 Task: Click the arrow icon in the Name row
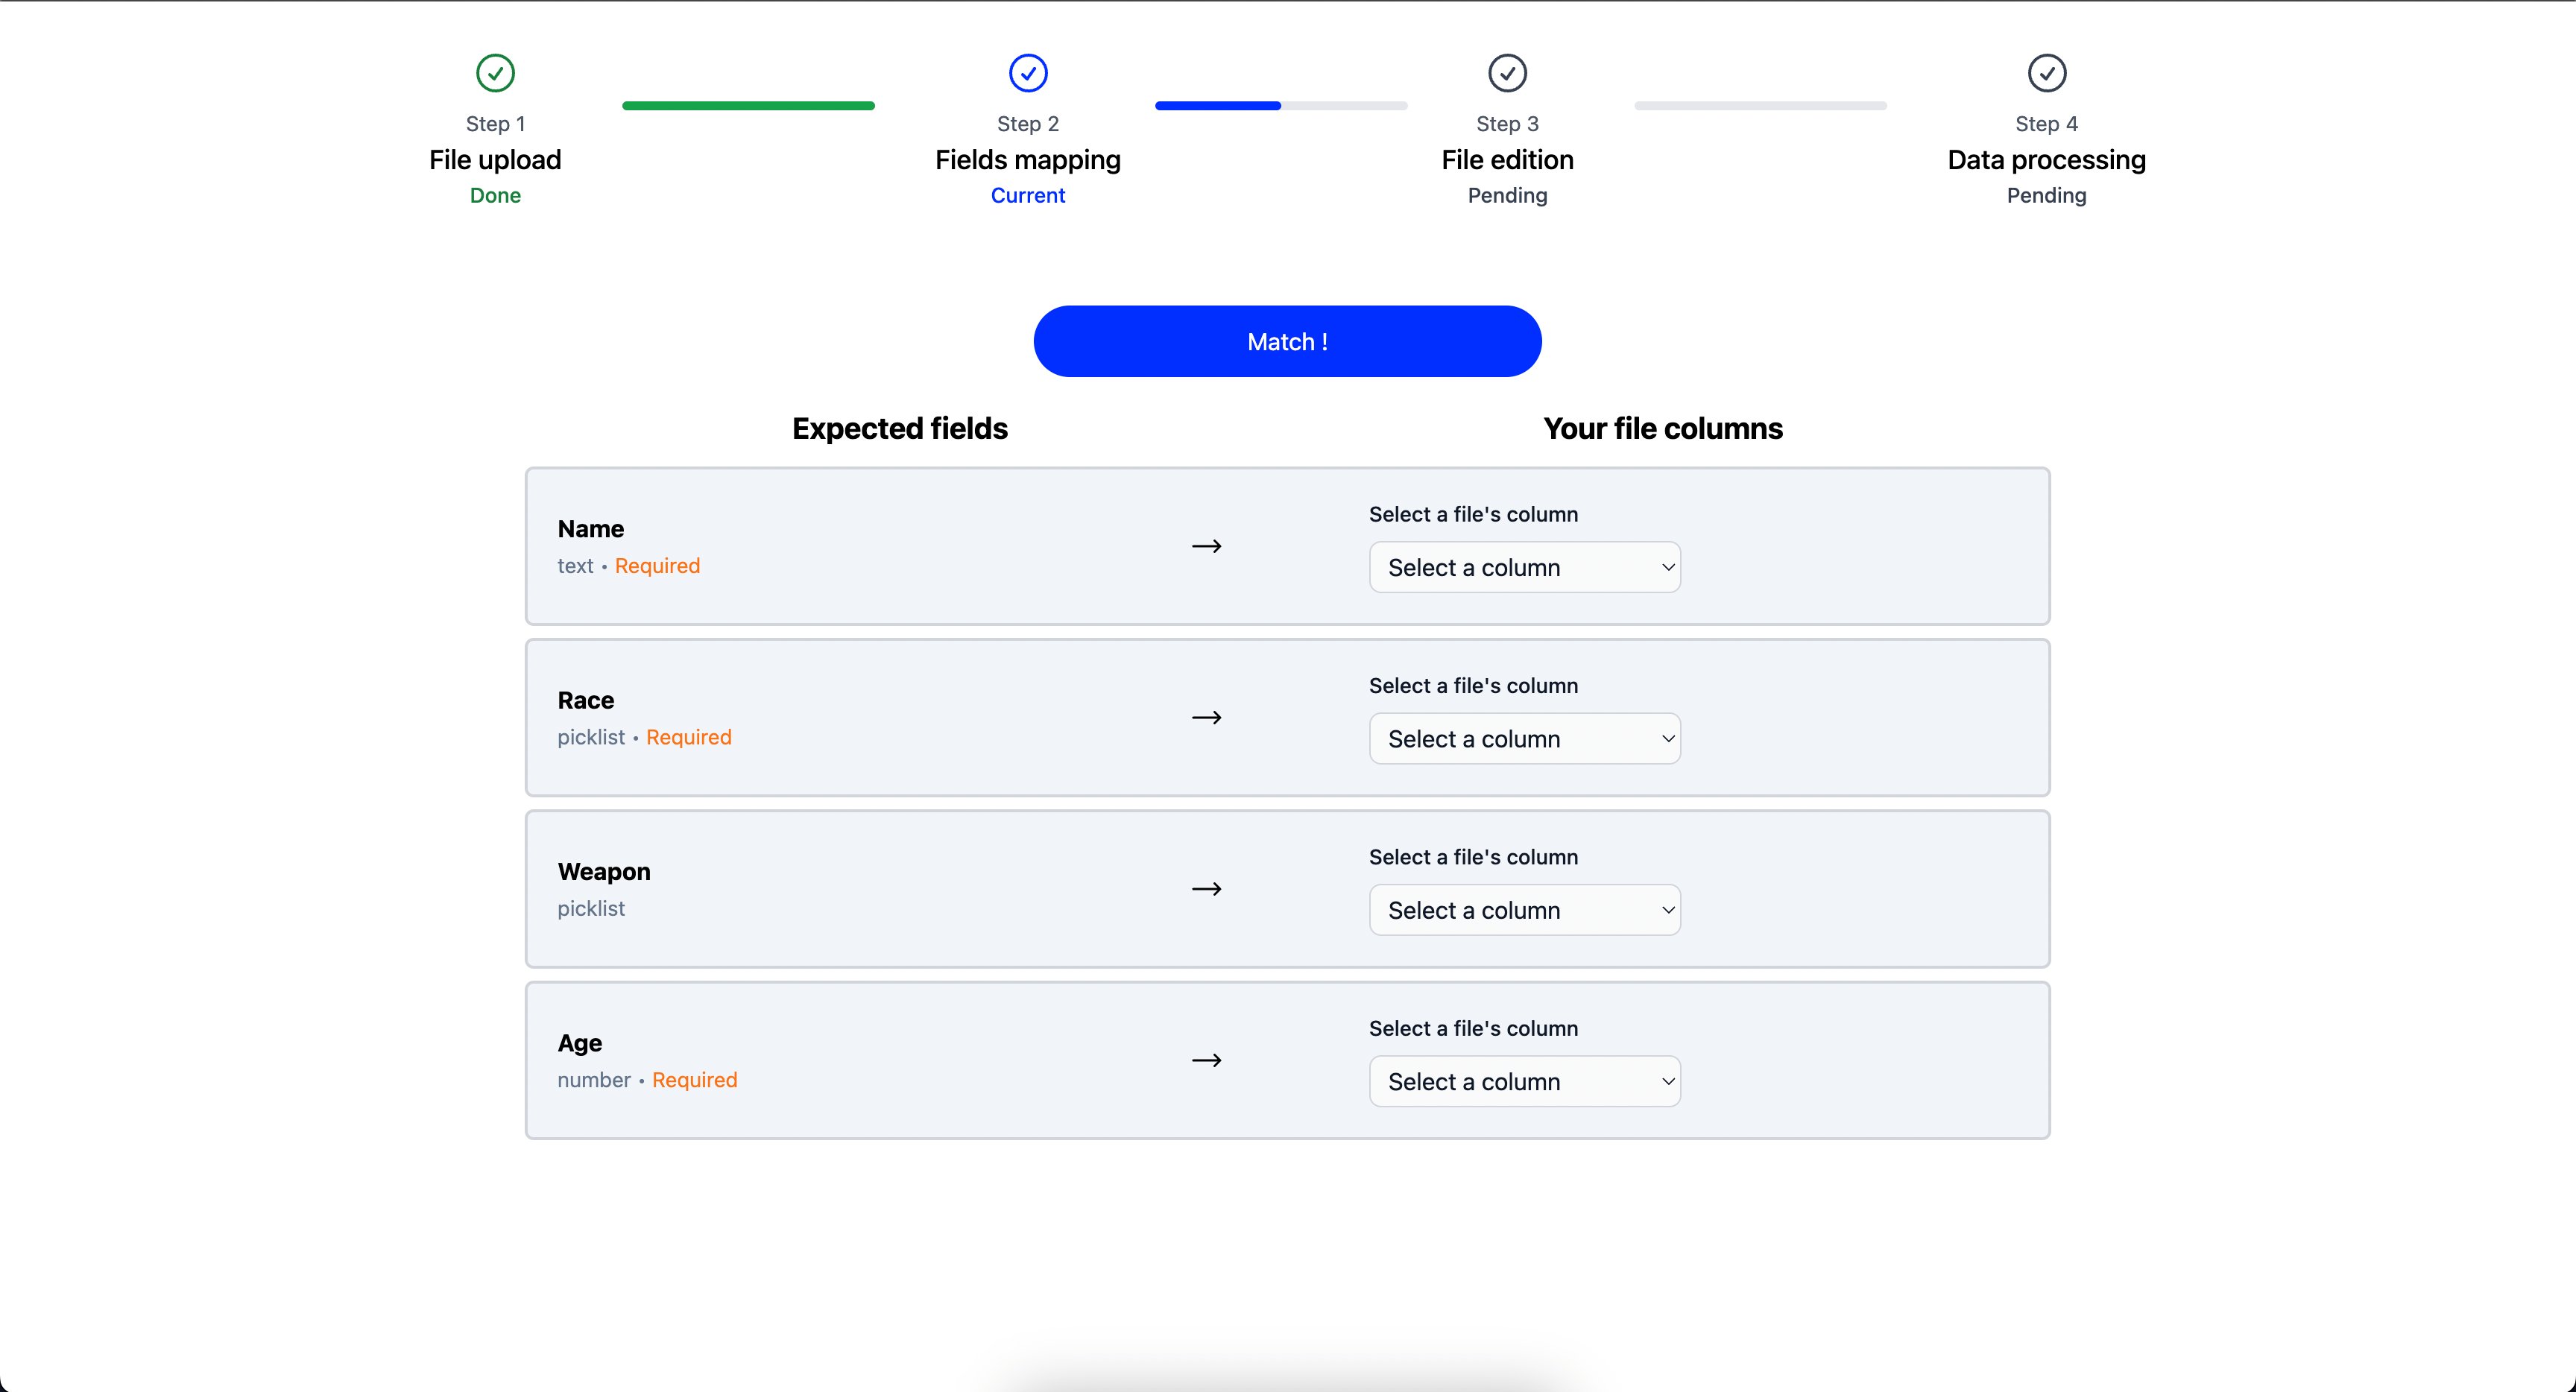pos(1207,546)
